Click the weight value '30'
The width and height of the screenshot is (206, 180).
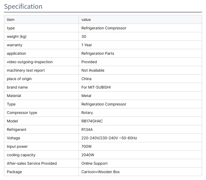(84, 36)
